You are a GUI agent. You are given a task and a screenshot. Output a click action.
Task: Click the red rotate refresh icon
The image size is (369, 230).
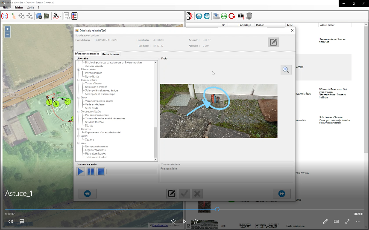point(232,16)
